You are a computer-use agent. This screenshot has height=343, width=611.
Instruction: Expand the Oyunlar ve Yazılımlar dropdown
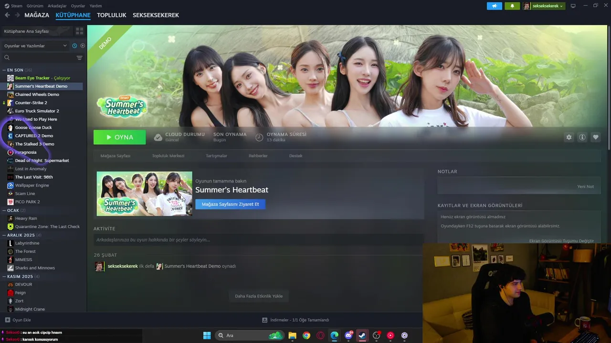35,46
